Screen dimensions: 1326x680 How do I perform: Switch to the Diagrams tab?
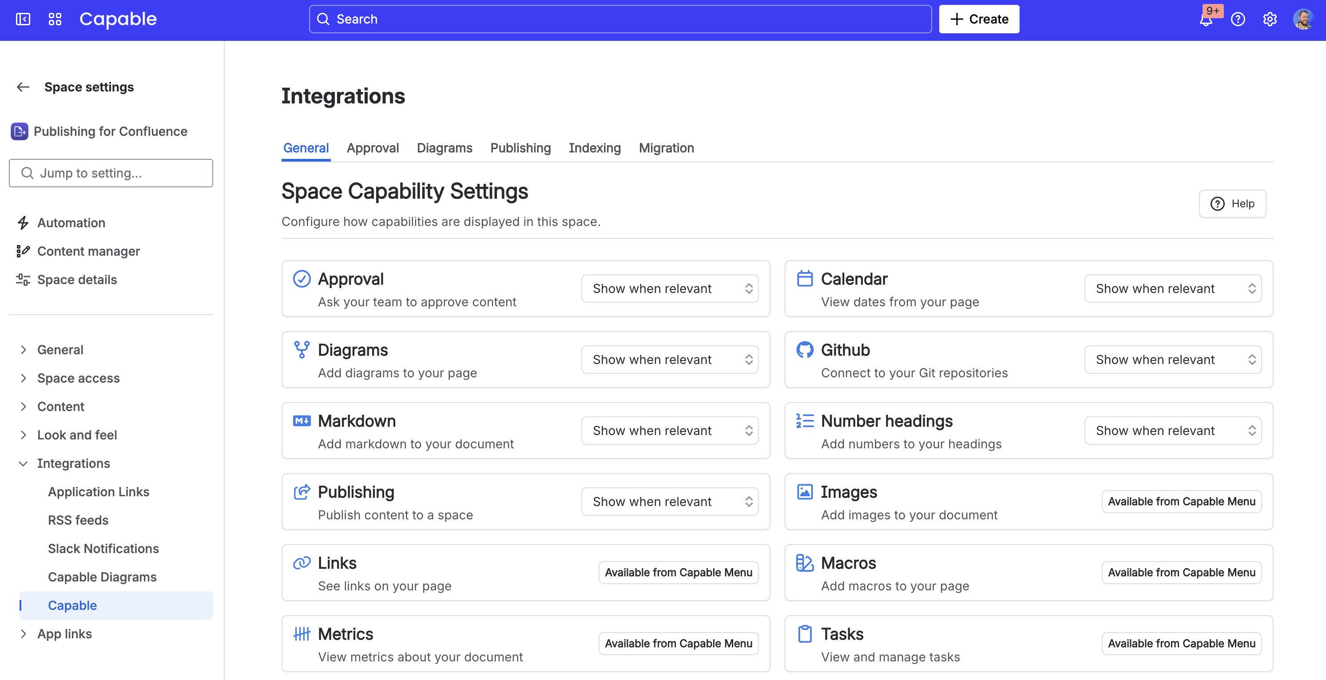click(x=444, y=148)
